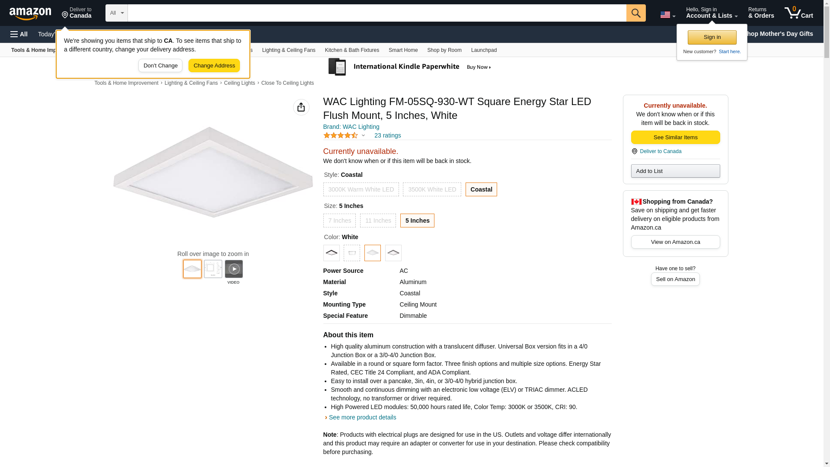
Task: Select the Coastal style option
Action: pyautogui.click(x=481, y=189)
